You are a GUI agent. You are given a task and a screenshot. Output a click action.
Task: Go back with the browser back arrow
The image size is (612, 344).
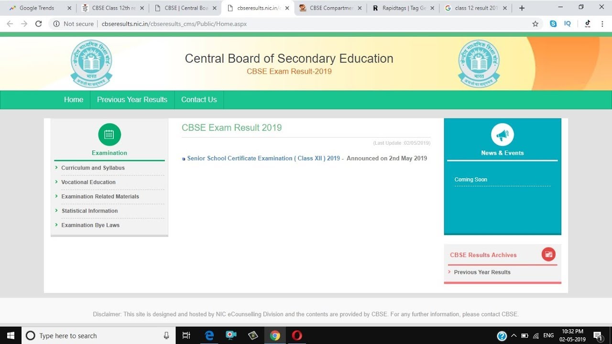(10, 24)
